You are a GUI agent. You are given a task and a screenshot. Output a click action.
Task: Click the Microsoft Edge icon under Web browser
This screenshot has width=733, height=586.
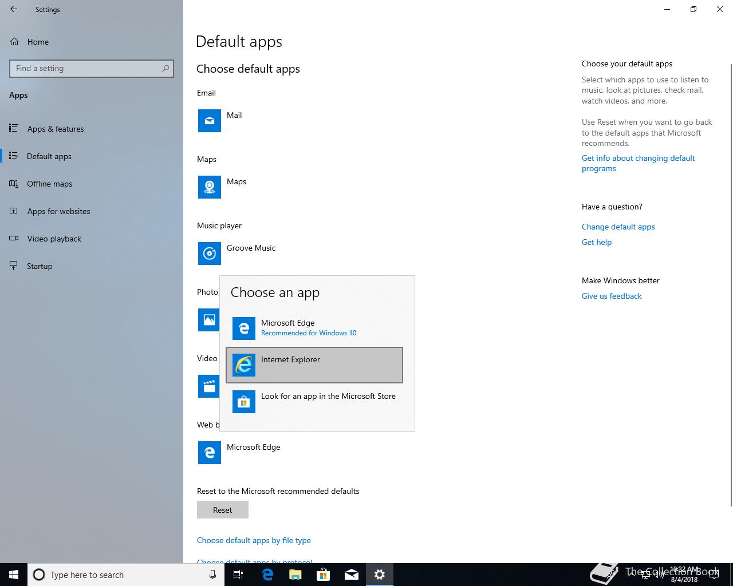[210, 453]
